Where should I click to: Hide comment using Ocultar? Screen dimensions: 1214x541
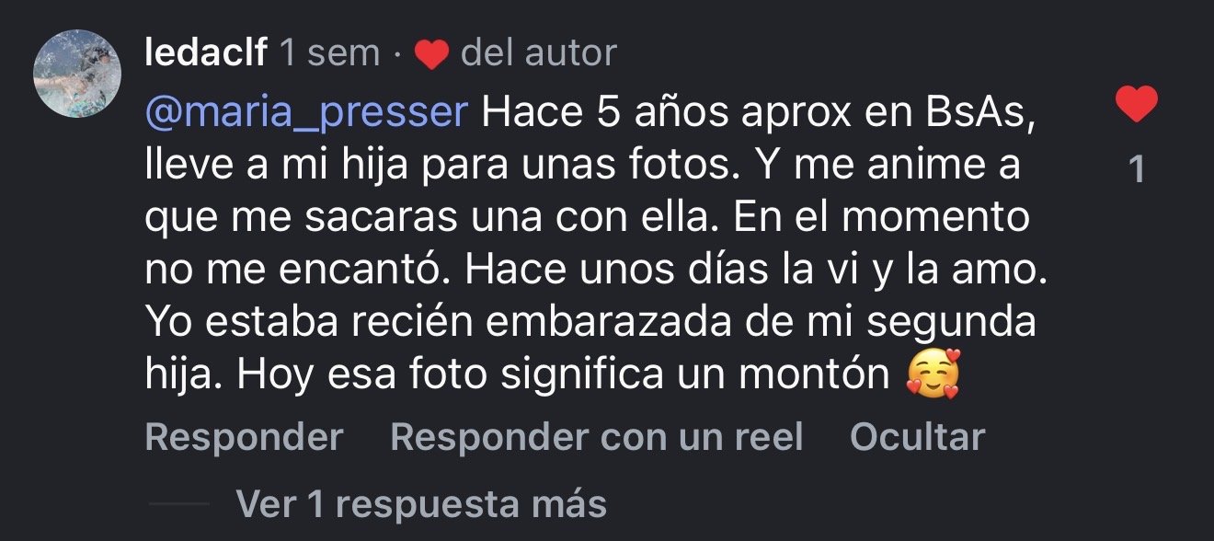point(917,437)
